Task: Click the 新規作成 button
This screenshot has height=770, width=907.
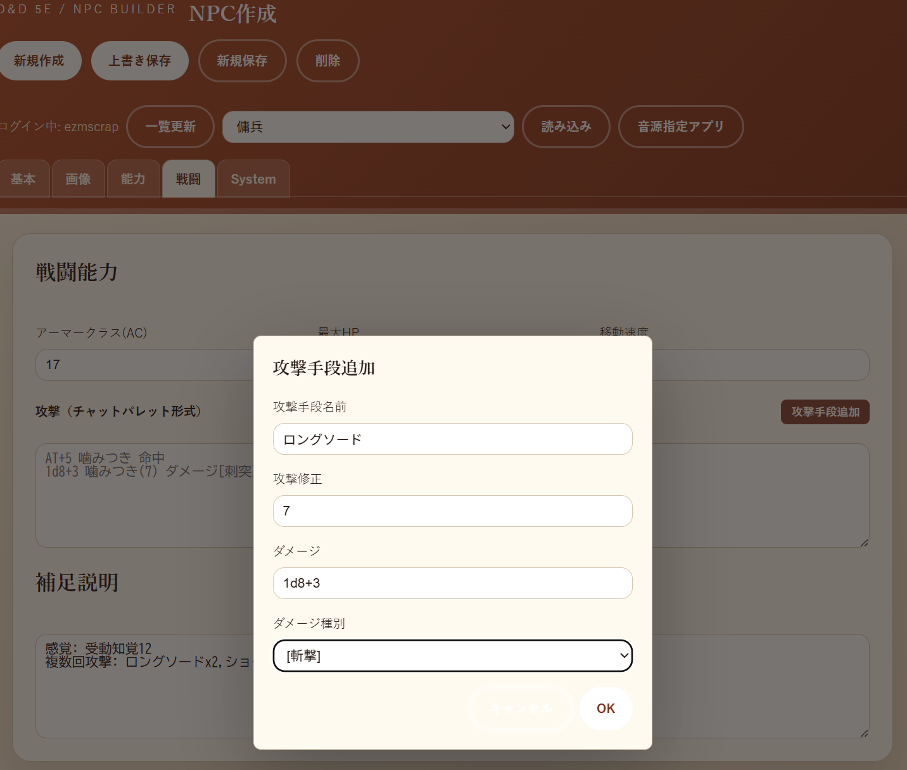Action: (39, 61)
